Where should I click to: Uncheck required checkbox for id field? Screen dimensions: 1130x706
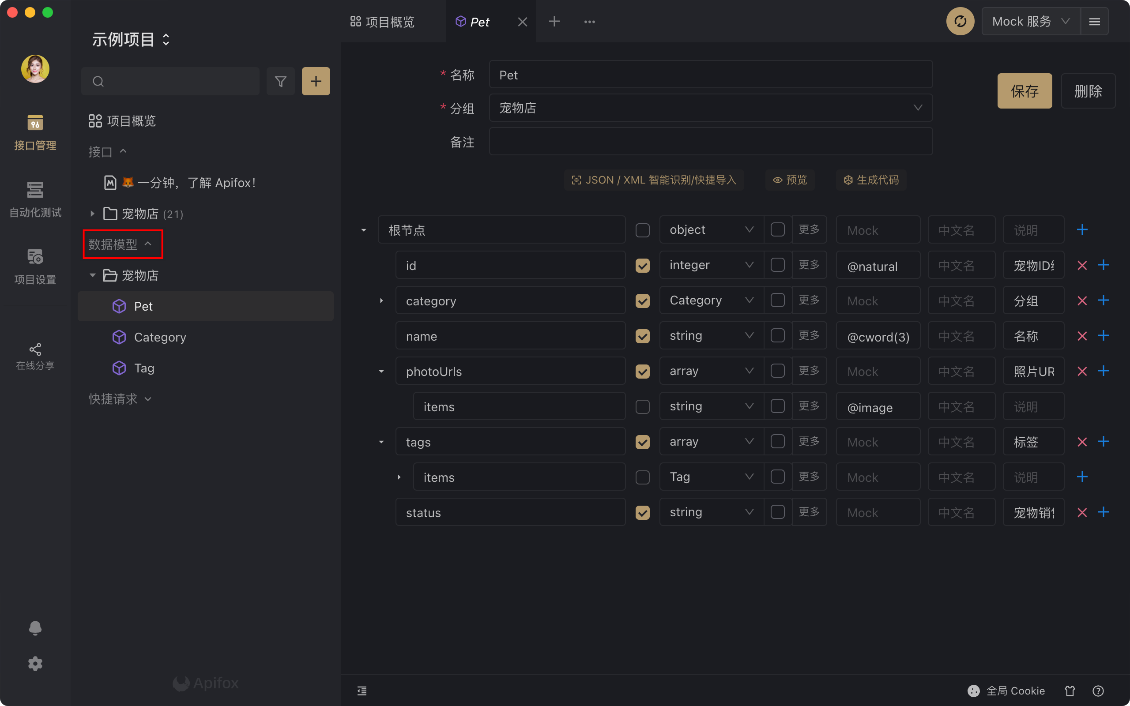(643, 266)
